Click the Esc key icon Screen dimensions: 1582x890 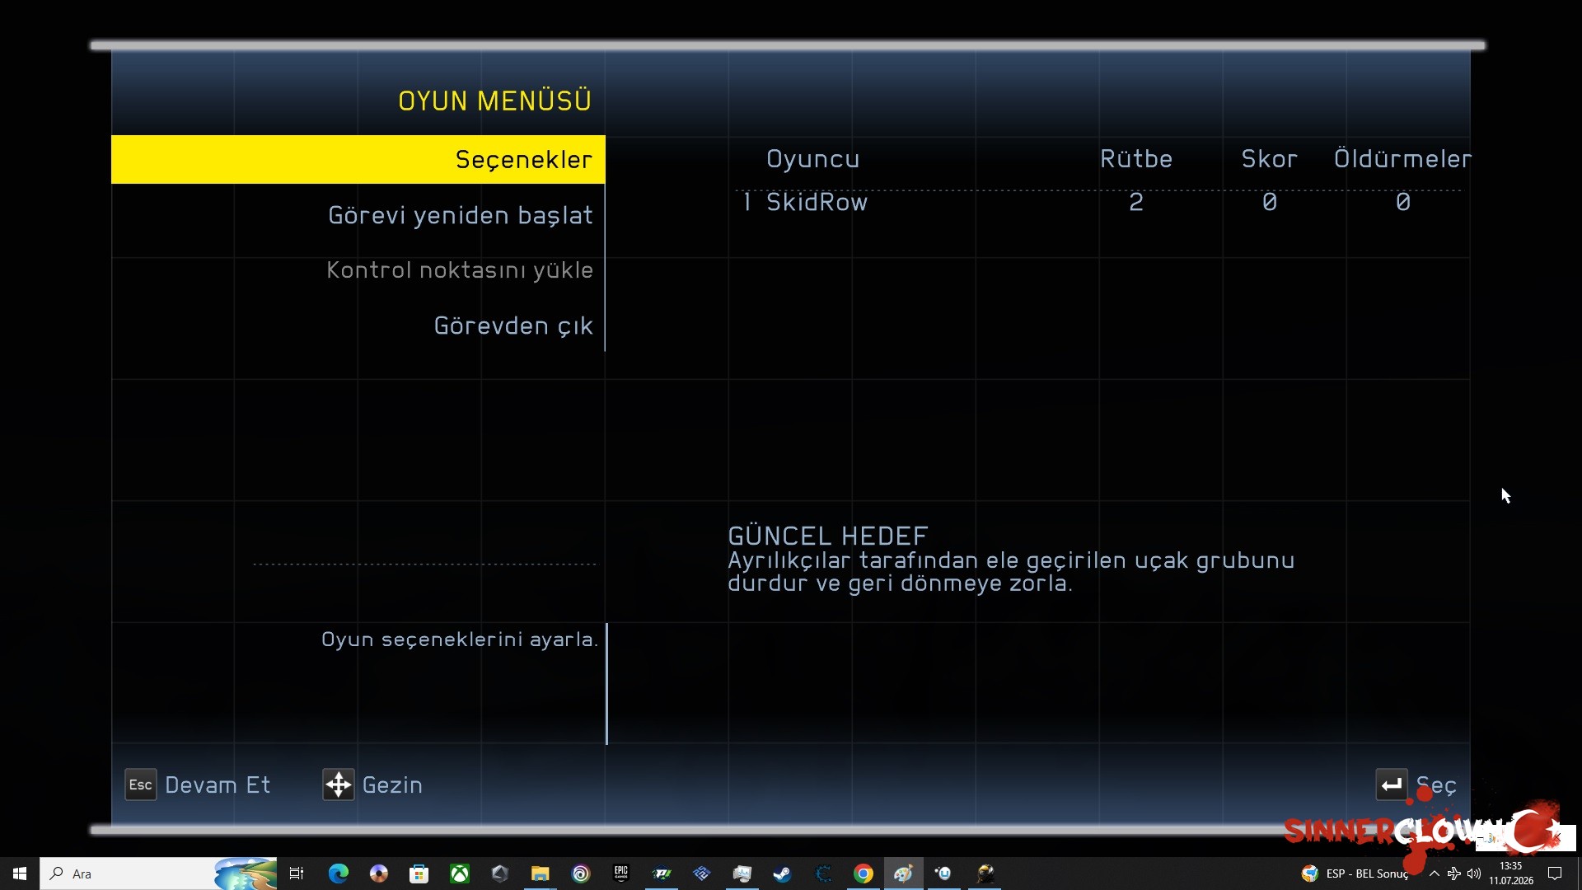click(141, 785)
